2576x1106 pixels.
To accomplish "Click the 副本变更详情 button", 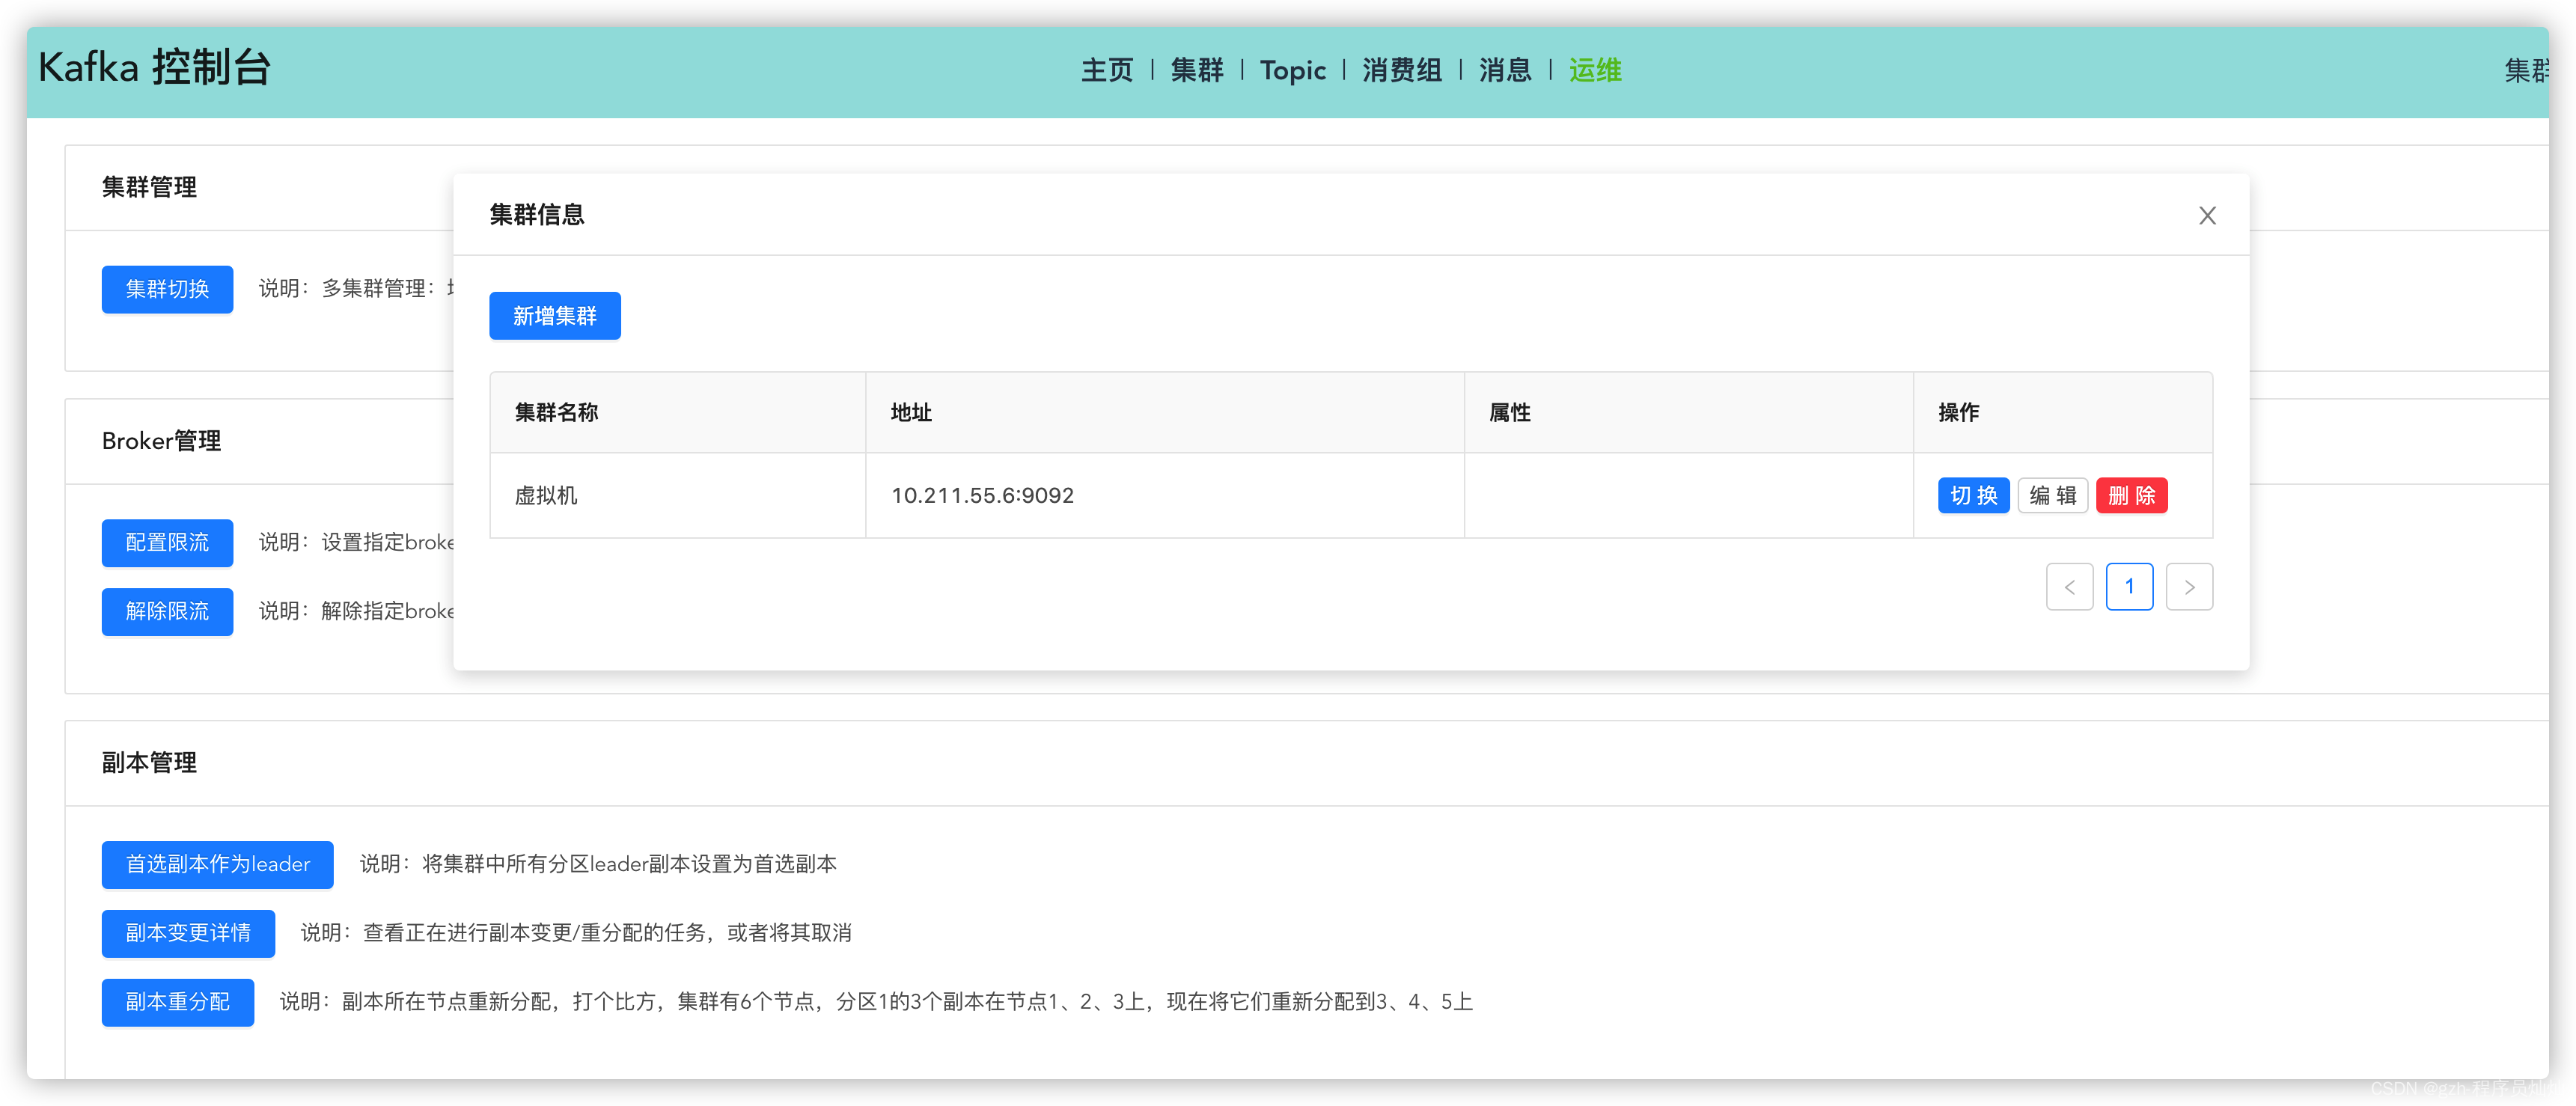I will (188, 933).
